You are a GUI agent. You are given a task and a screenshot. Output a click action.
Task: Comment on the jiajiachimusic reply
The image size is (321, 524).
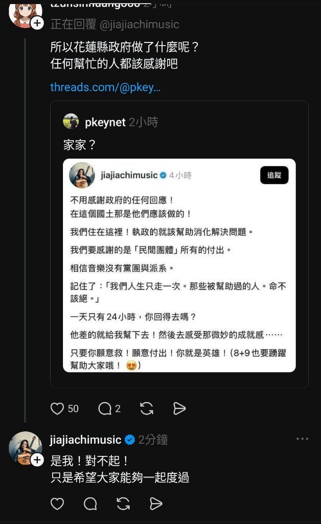click(90, 504)
